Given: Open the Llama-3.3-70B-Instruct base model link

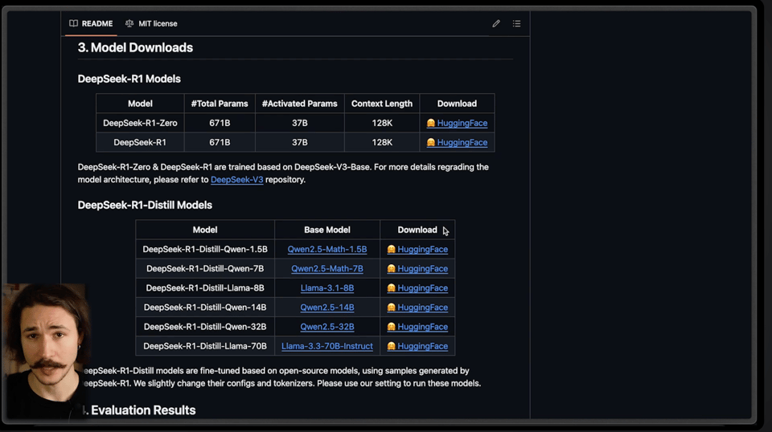Looking at the screenshot, I should 327,346.
